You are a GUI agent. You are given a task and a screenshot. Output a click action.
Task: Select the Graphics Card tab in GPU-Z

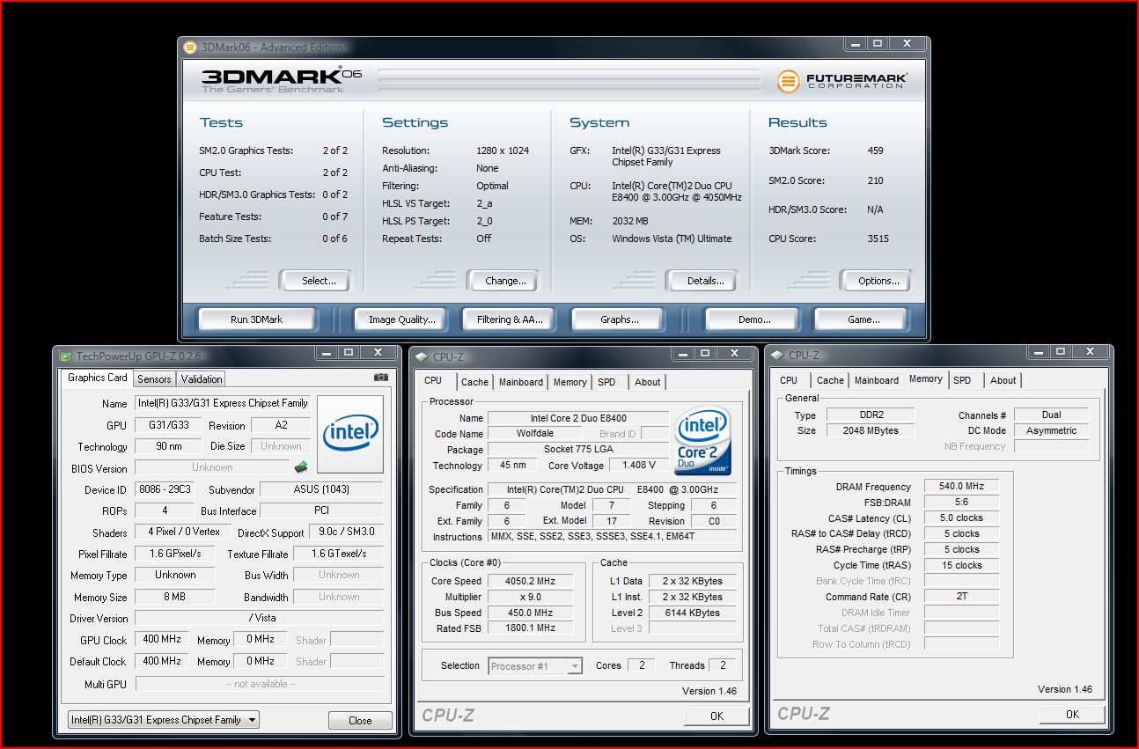[x=98, y=378]
